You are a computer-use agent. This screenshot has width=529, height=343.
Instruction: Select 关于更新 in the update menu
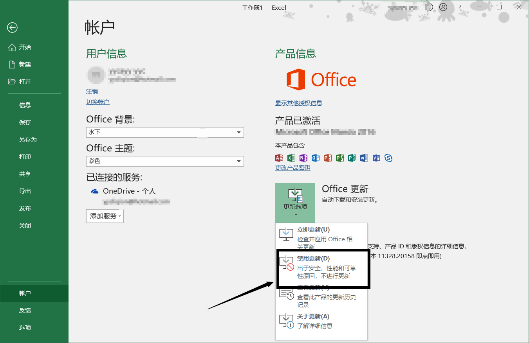(321, 321)
